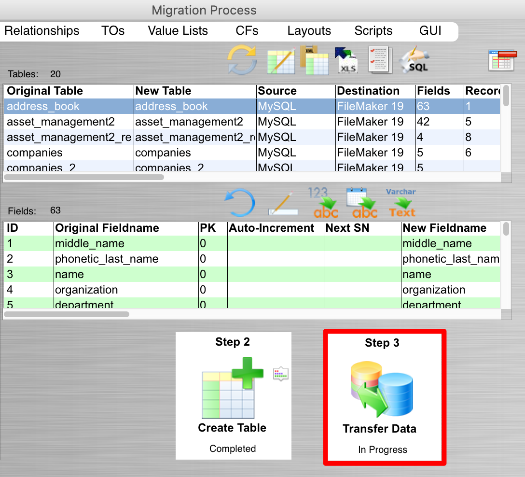Select the Scripts tab
The image size is (525, 477).
(373, 31)
